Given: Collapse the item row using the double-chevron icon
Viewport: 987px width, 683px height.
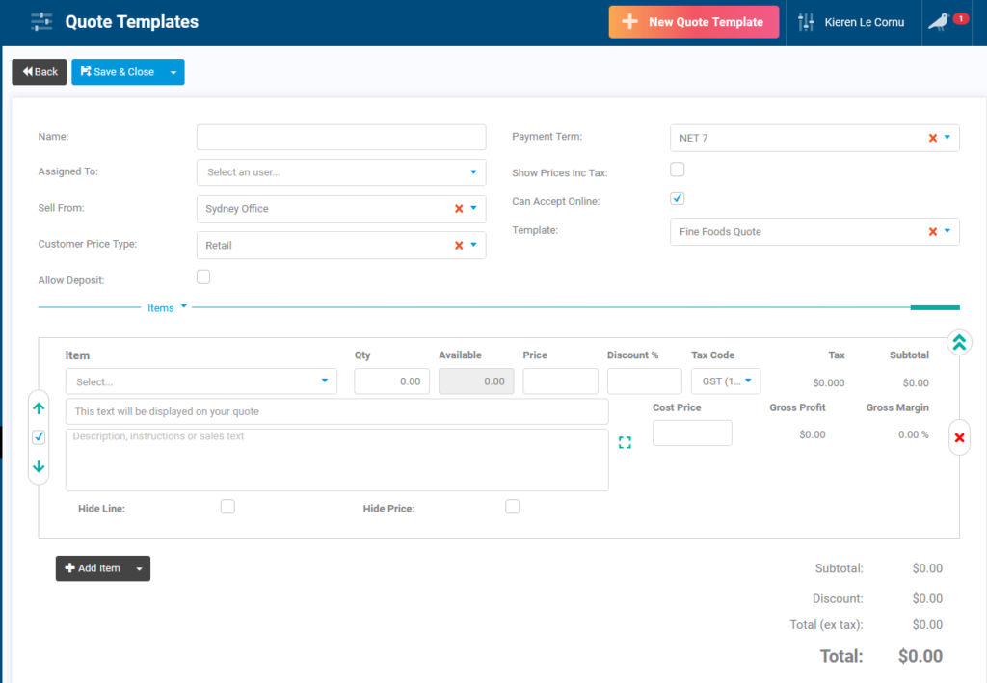Looking at the screenshot, I should [959, 342].
